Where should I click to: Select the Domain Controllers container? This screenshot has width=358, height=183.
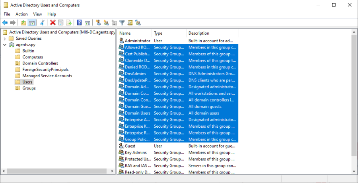[x=40, y=63]
